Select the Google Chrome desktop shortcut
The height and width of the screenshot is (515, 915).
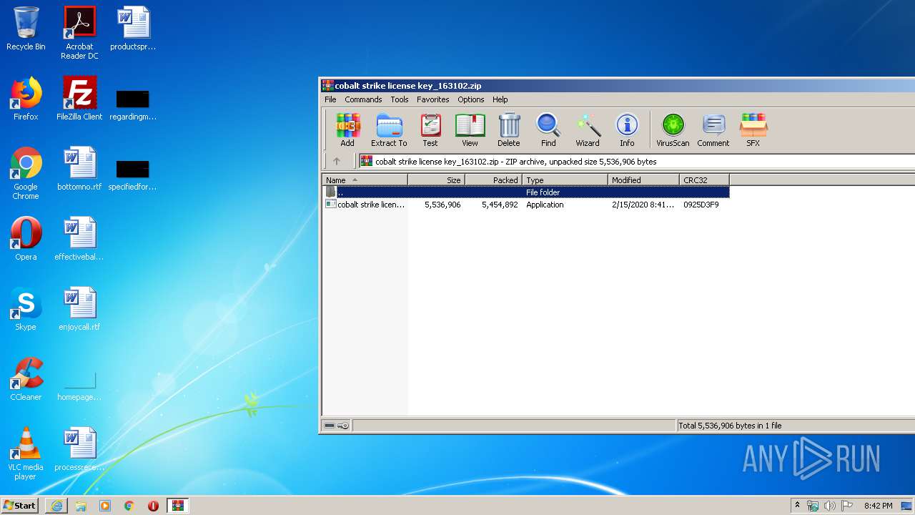(x=26, y=173)
